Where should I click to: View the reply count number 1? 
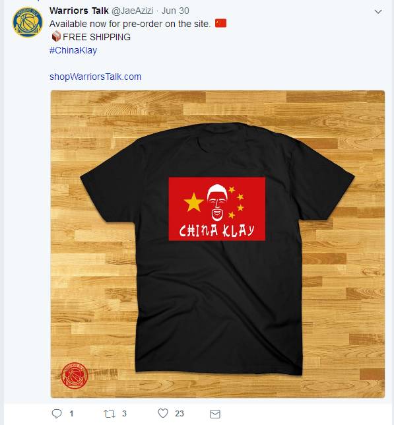(71, 414)
